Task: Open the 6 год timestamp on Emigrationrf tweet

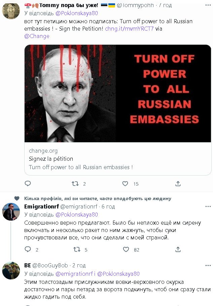Action: point(108,206)
